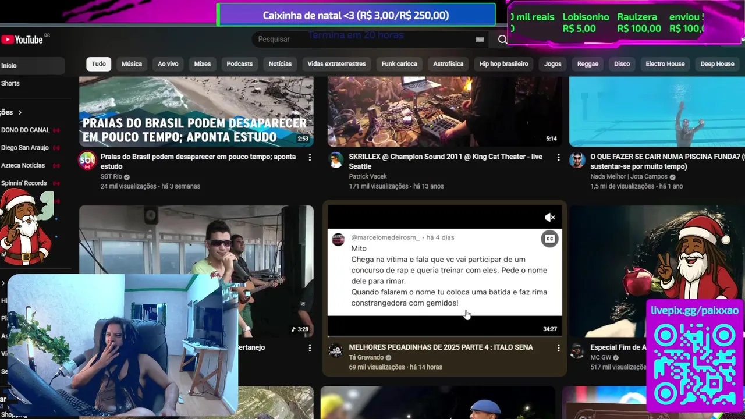
Task: Click the Caixinha de natal donation goal bar
Action: pos(356,15)
